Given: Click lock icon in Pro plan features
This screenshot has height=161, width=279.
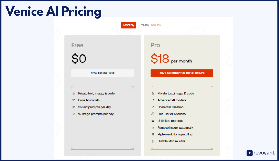Looking at the screenshot, I should 153,94.
